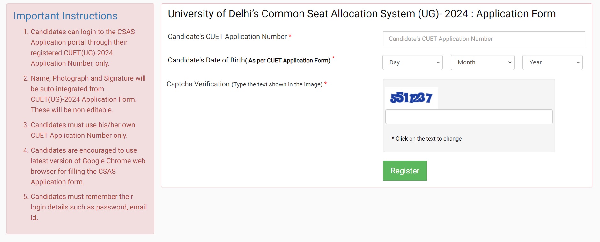Click the instruction about Name, Photograph and Signature
The height and width of the screenshot is (242, 600).
pos(88,94)
